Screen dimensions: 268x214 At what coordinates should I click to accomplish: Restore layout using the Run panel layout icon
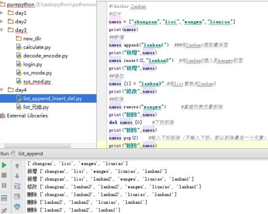[x=4, y=198]
